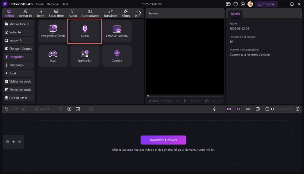Select Image IA in sidebar

[x=19, y=40]
